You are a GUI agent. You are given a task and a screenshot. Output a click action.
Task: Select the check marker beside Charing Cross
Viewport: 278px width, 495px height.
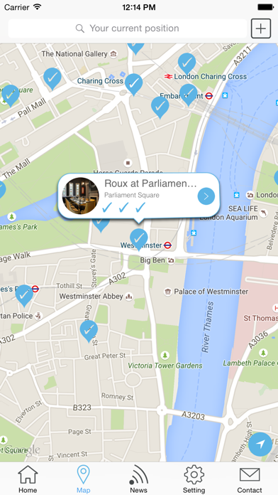(134, 85)
